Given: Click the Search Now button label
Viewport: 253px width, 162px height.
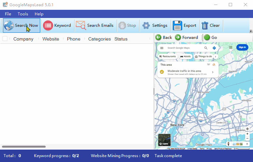Looking at the screenshot, I should [x=26, y=25].
